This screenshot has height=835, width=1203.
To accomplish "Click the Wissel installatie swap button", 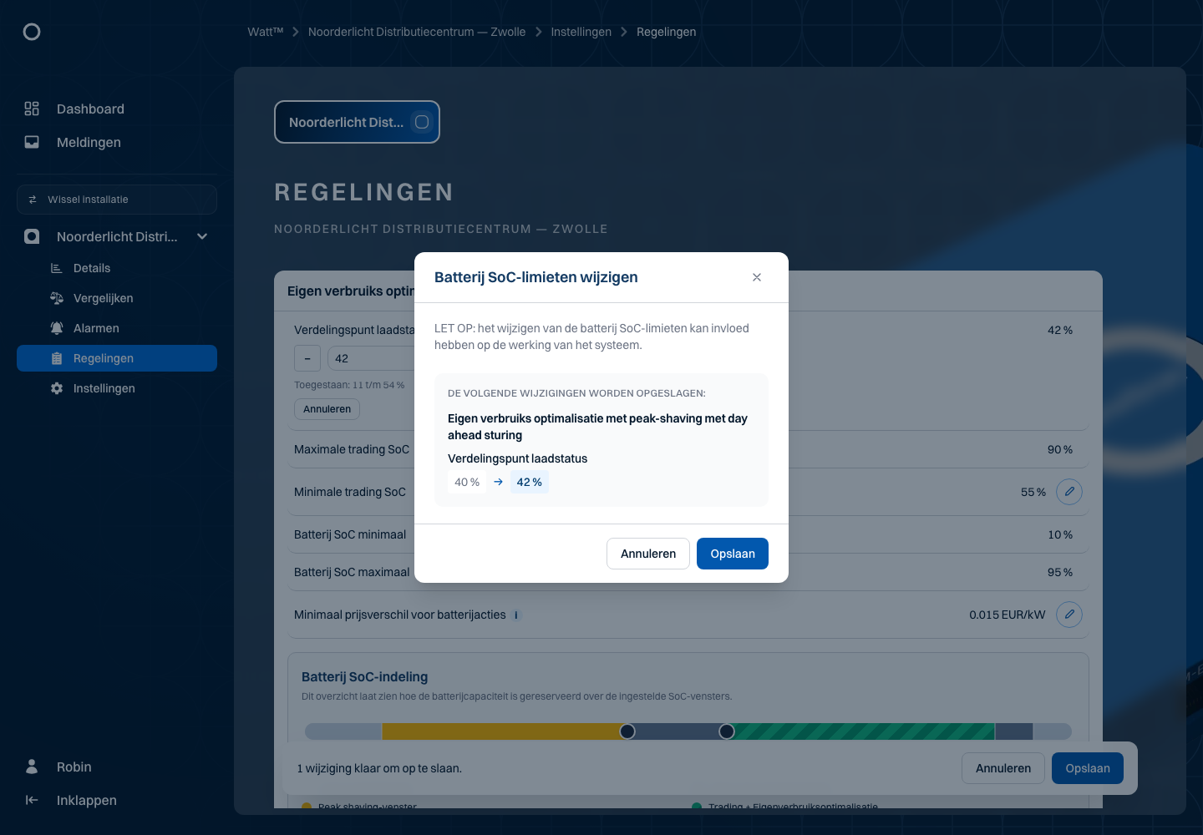I will point(117,200).
